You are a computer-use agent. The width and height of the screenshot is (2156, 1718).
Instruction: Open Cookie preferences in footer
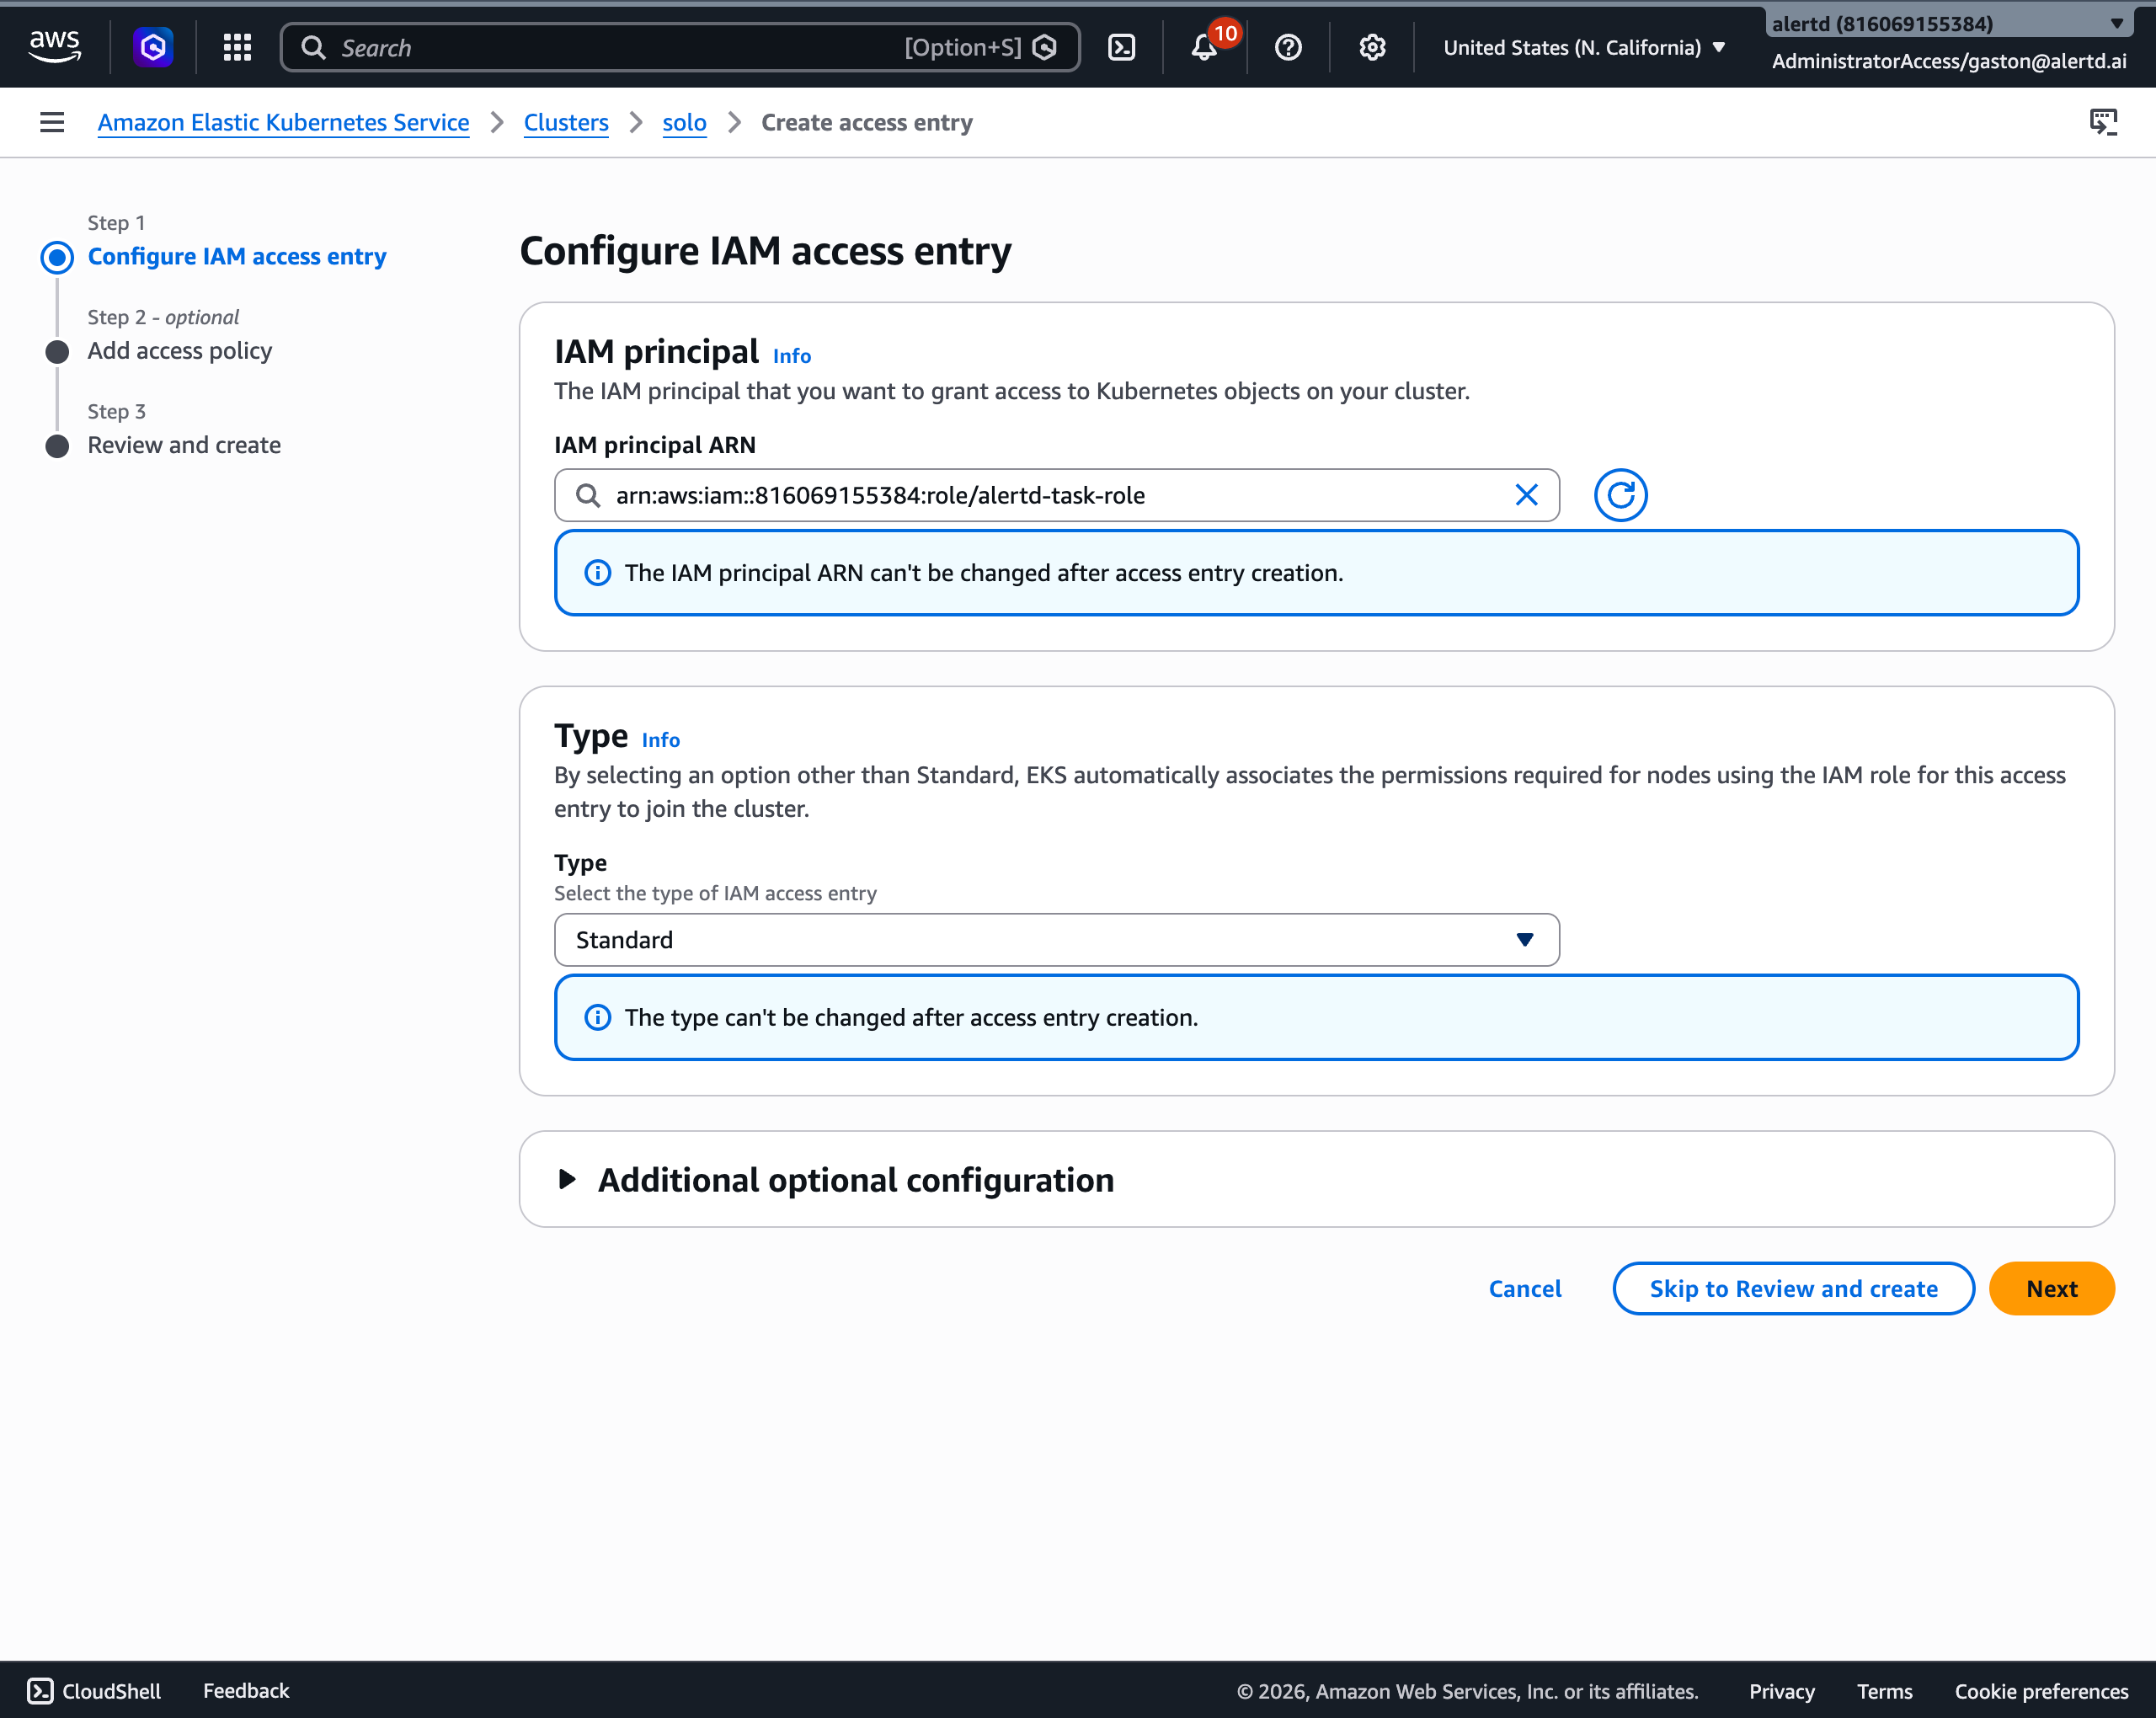coord(2041,1691)
